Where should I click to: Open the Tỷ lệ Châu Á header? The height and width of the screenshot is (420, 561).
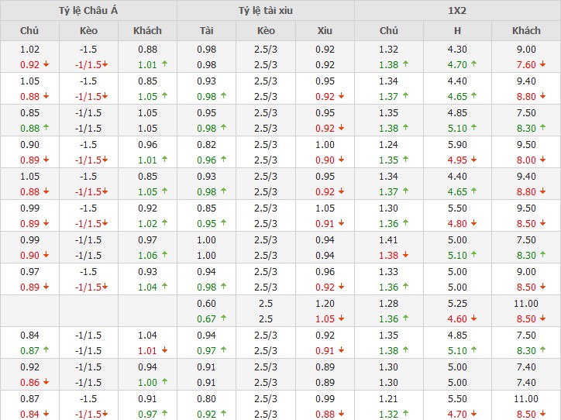coord(88,11)
